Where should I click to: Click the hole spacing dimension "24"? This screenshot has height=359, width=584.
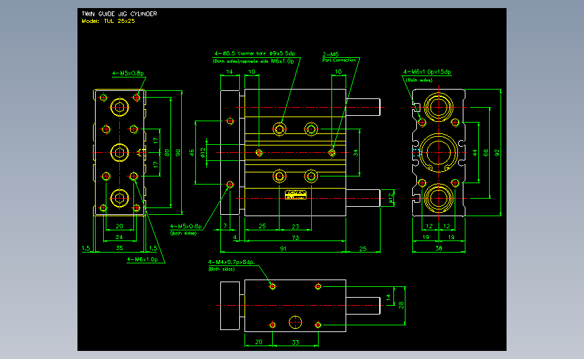[x=119, y=237]
